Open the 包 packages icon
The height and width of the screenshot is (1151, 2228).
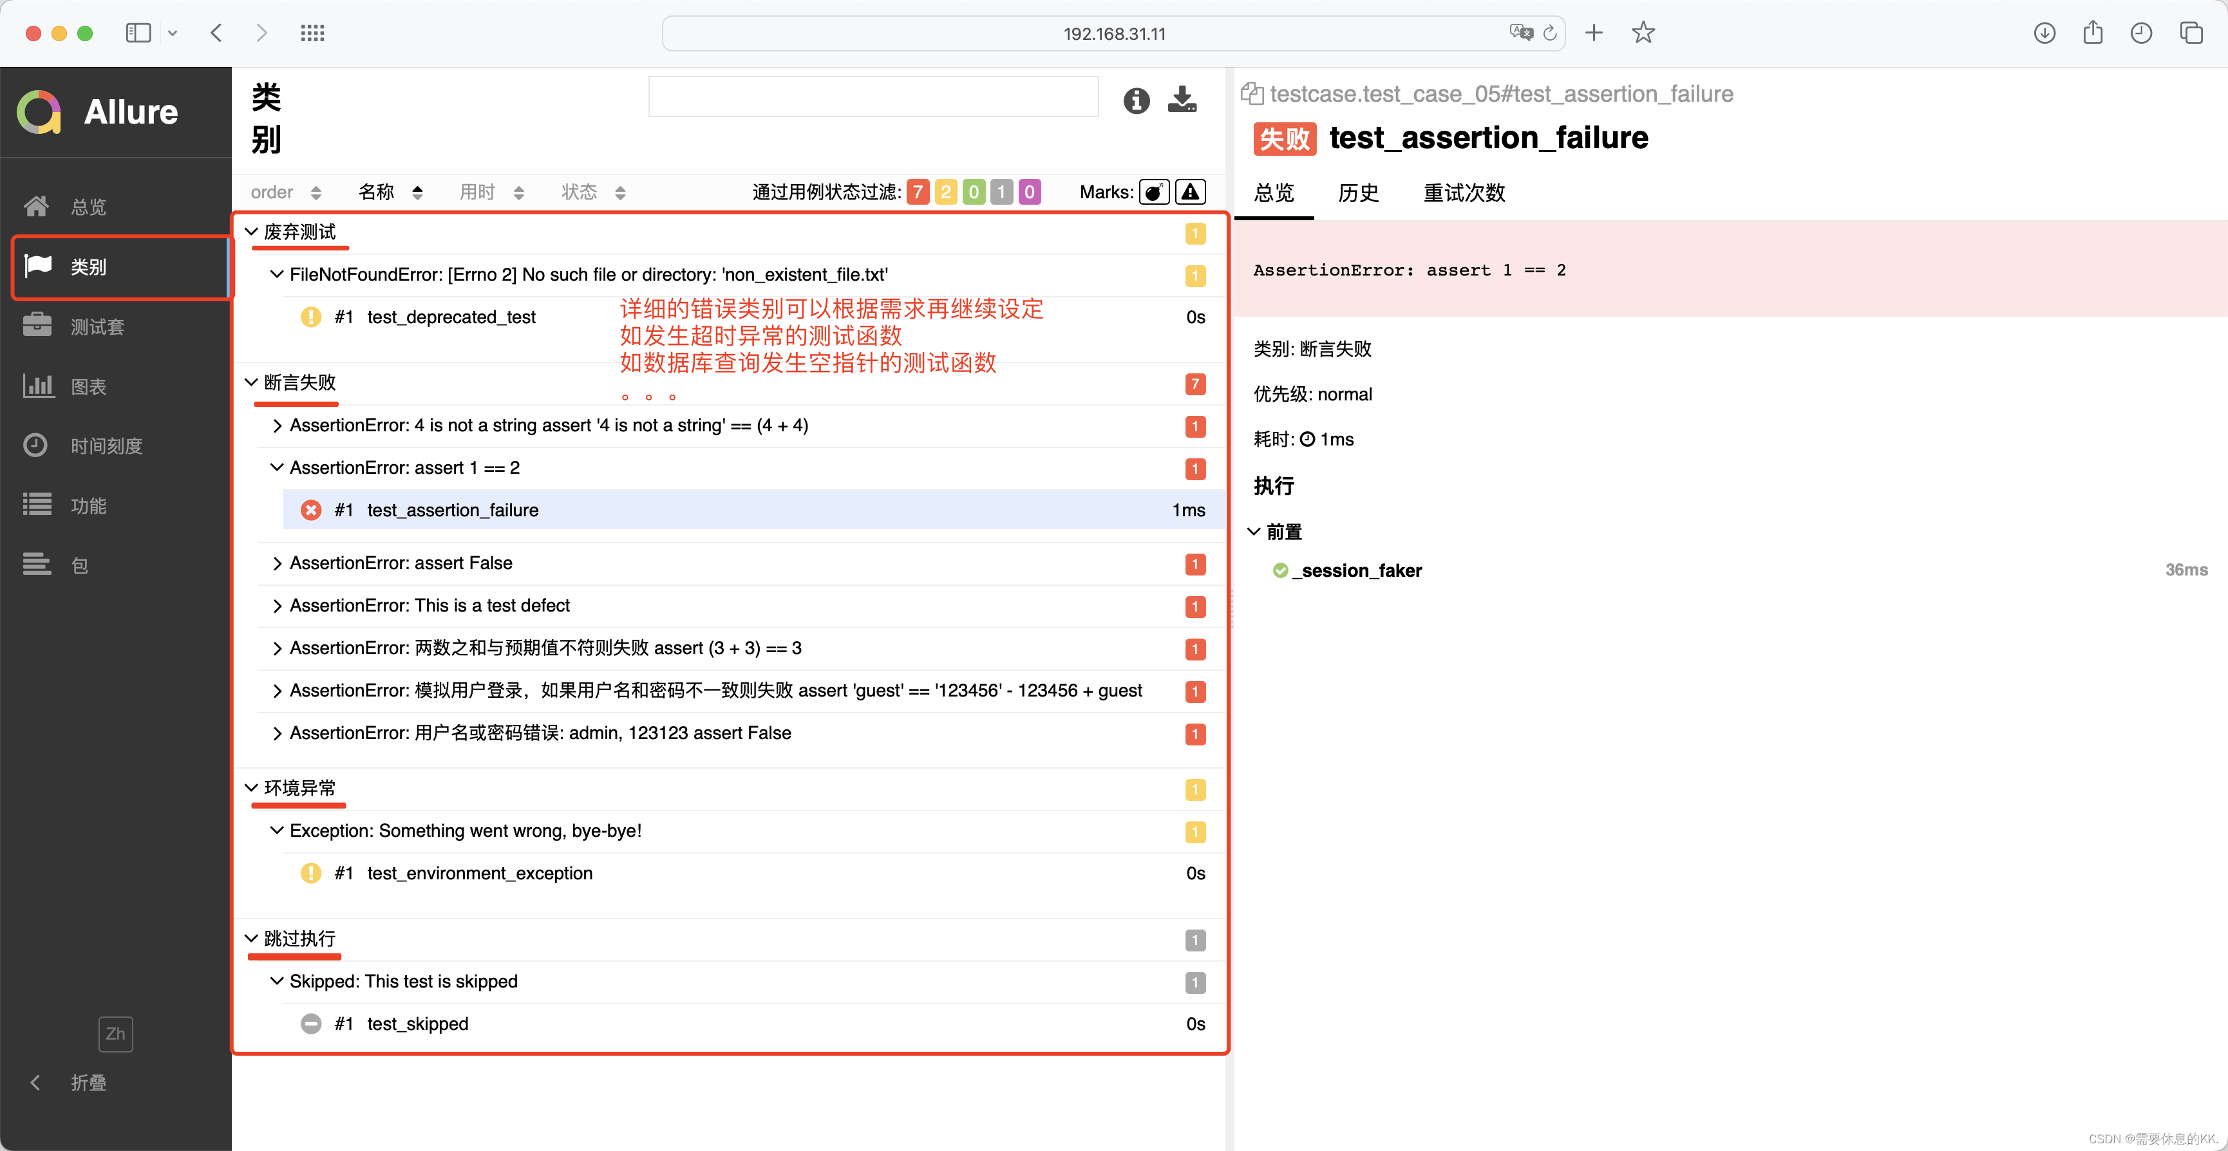[37, 565]
